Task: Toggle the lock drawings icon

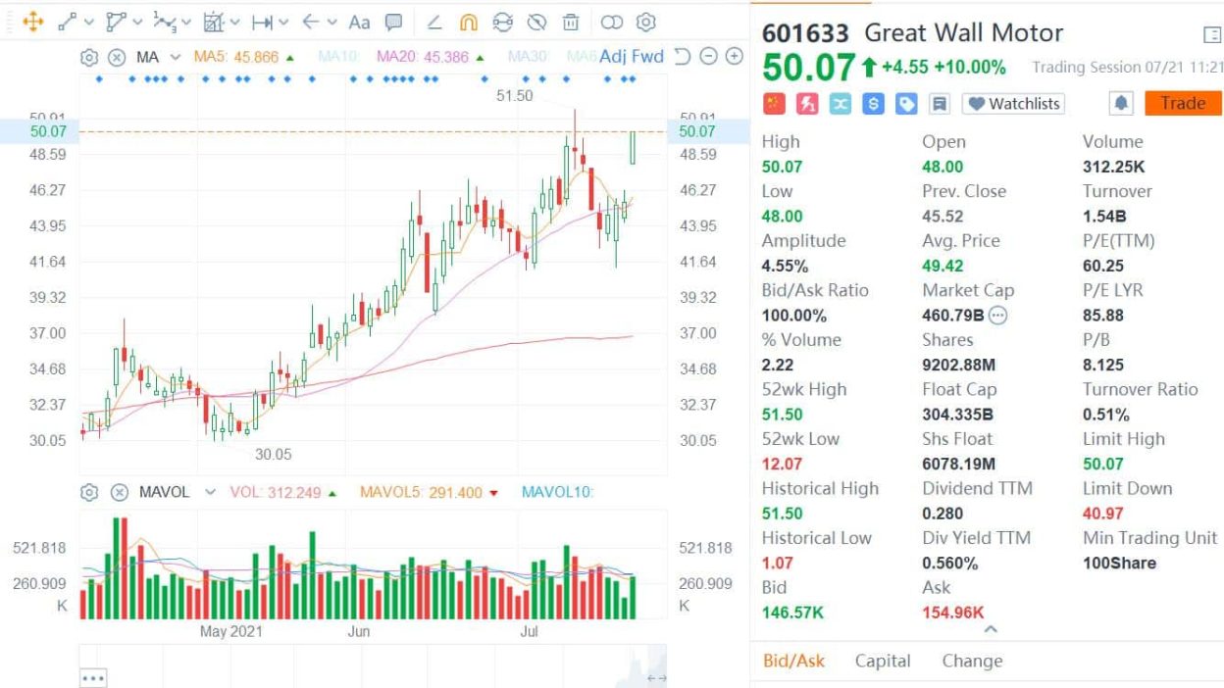Action: pyautogui.click(x=502, y=22)
